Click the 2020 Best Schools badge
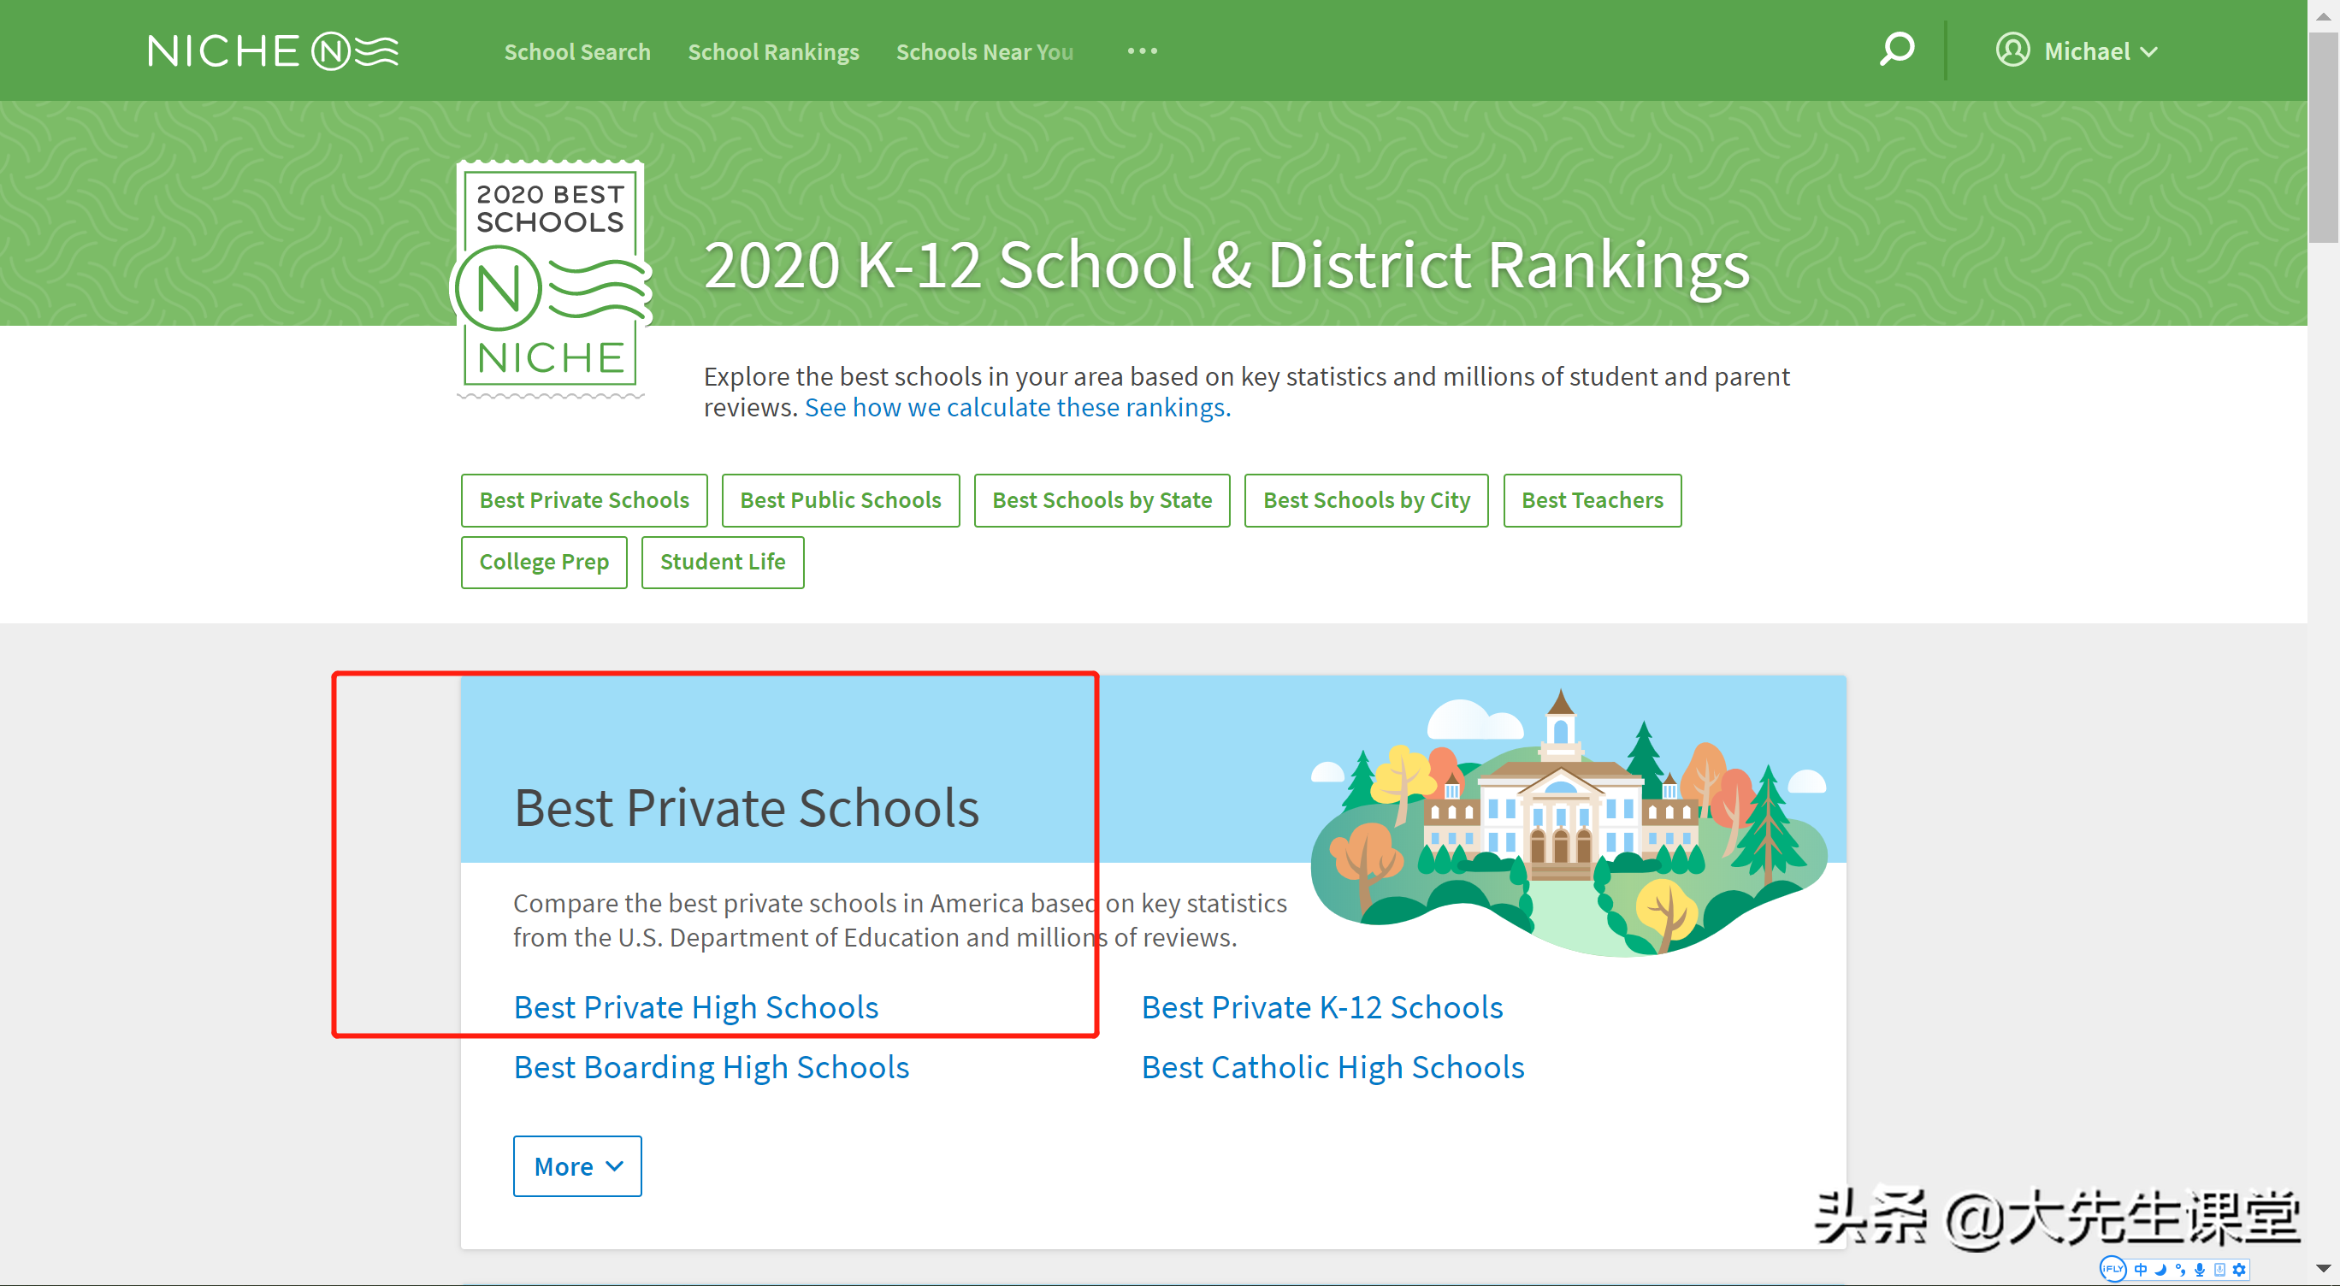This screenshot has width=2340, height=1286. (551, 280)
